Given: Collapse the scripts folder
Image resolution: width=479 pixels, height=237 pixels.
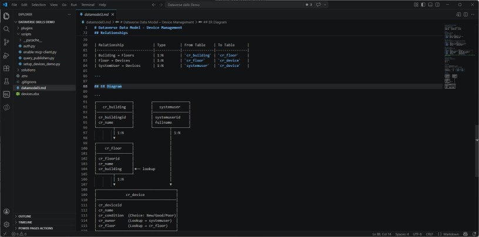Looking at the screenshot, I should click(x=26, y=34).
